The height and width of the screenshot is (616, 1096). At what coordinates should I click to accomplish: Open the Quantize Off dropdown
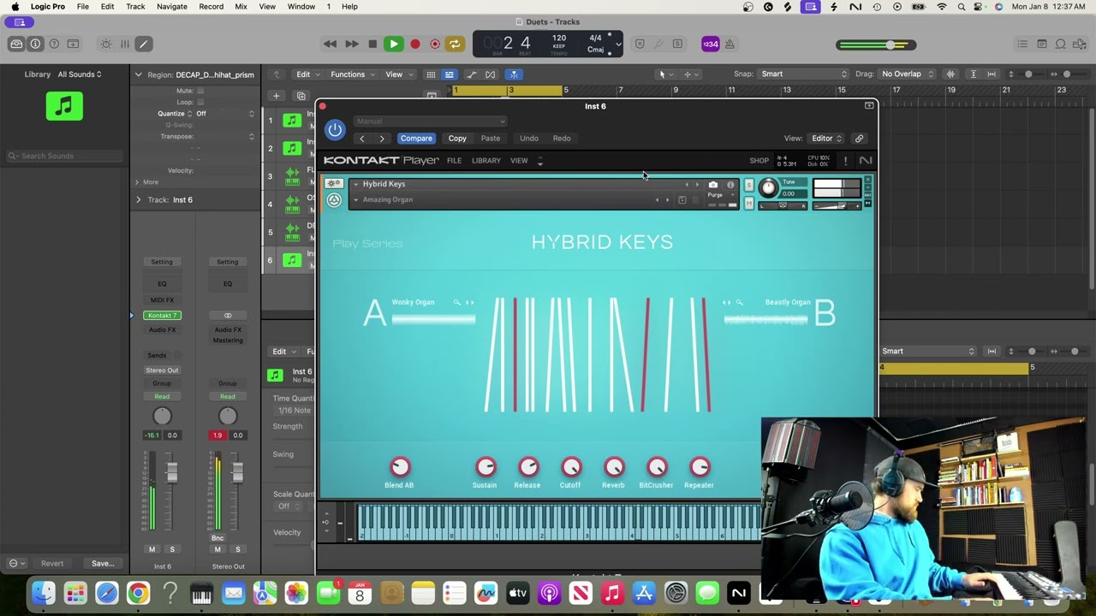click(225, 113)
